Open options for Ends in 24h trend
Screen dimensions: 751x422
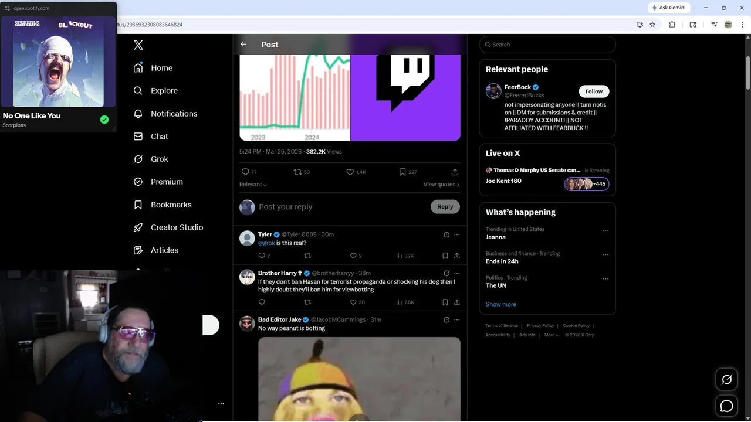pos(605,254)
